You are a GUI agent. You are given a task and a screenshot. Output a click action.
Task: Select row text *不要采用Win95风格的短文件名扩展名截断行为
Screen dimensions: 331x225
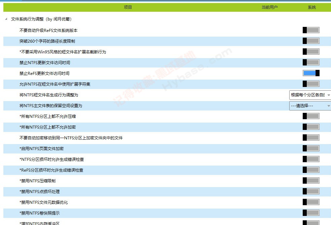[x=63, y=52]
